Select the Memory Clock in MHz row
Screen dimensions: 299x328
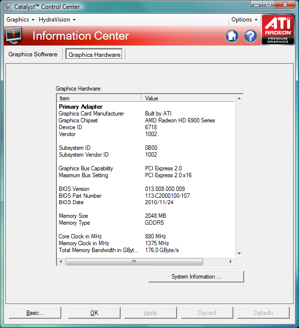point(146,243)
